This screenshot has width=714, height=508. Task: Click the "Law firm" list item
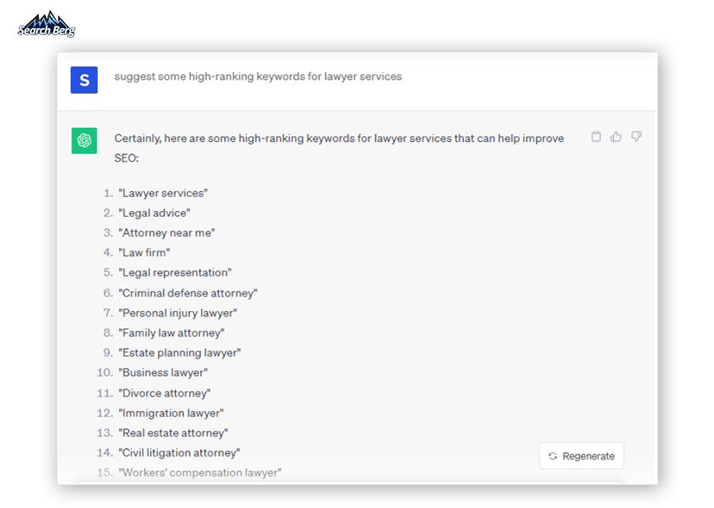click(x=144, y=253)
